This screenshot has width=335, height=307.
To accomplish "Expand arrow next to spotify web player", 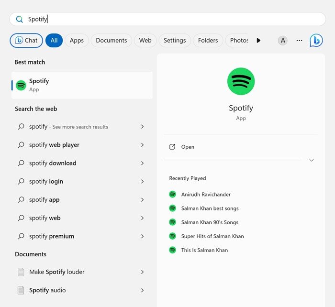I will coord(142,145).
